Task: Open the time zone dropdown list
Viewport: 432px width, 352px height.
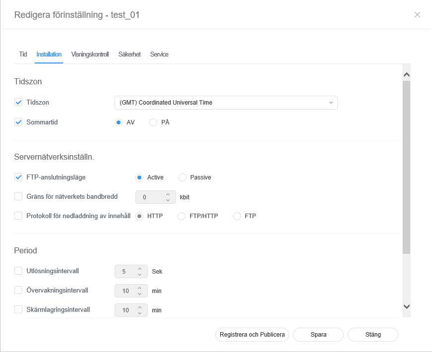Action: (226, 103)
